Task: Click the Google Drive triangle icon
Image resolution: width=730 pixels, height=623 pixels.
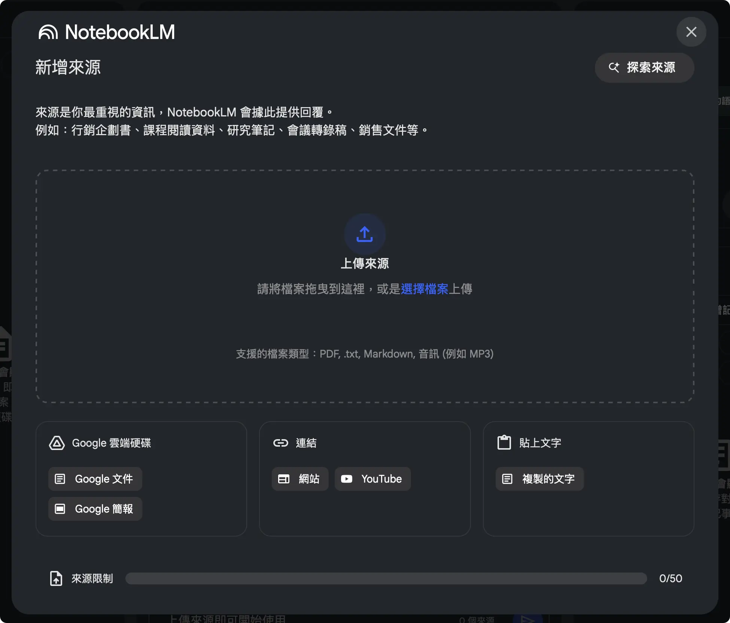Action: coord(57,443)
